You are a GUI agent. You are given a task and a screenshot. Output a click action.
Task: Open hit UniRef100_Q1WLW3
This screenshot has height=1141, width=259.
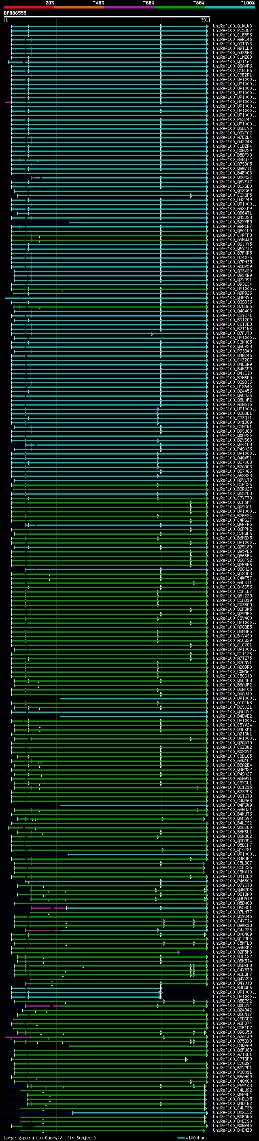[x=232, y=26]
